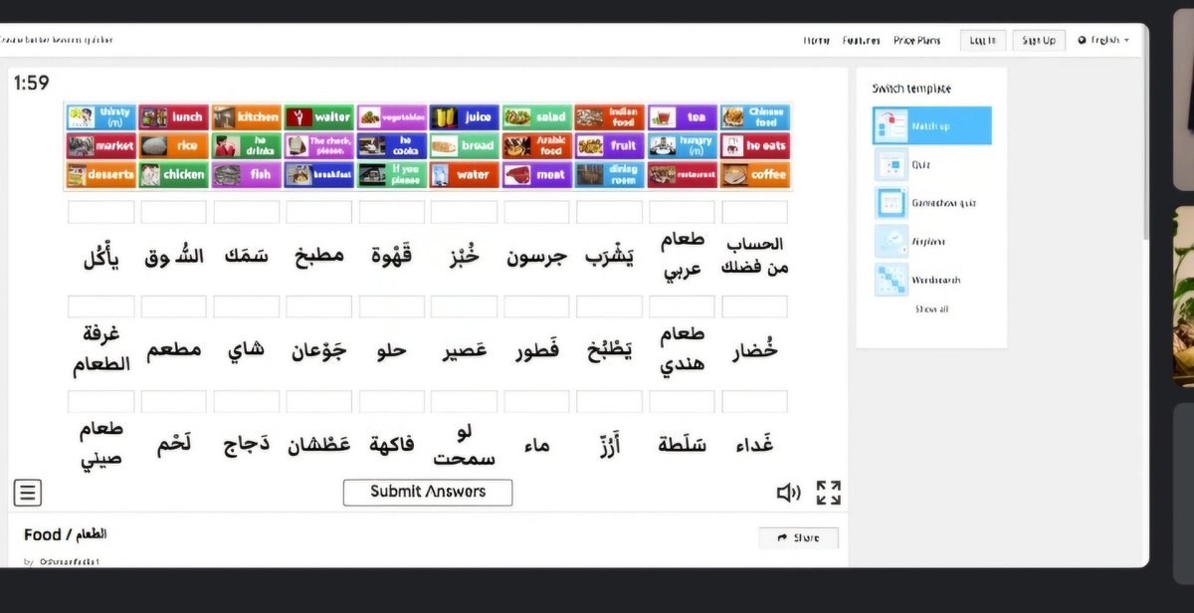The width and height of the screenshot is (1194, 613).
Task: Pick the 'meat' picture tile
Action: [x=537, y=174]
